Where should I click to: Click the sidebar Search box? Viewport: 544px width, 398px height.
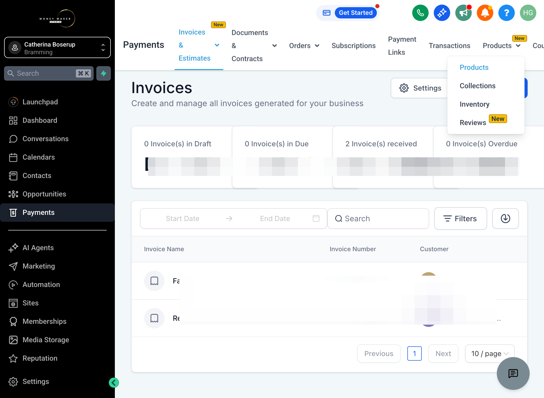pos(49,73)
